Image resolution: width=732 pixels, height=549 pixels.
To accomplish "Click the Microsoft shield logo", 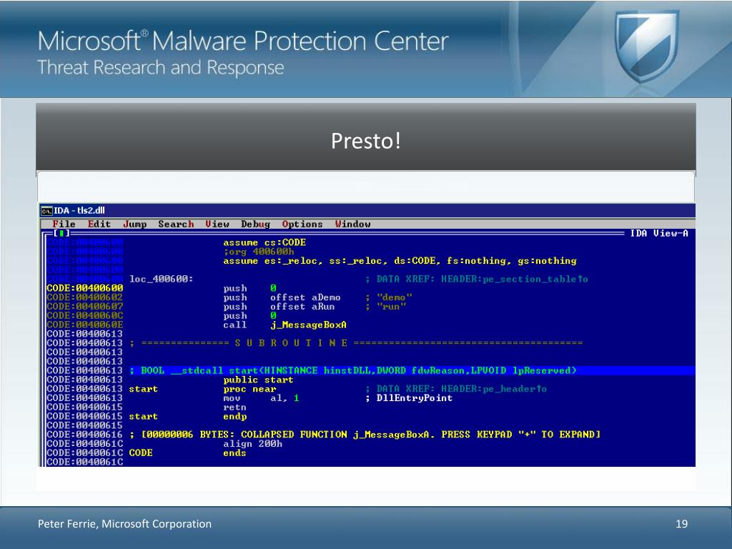I will 646,45.
